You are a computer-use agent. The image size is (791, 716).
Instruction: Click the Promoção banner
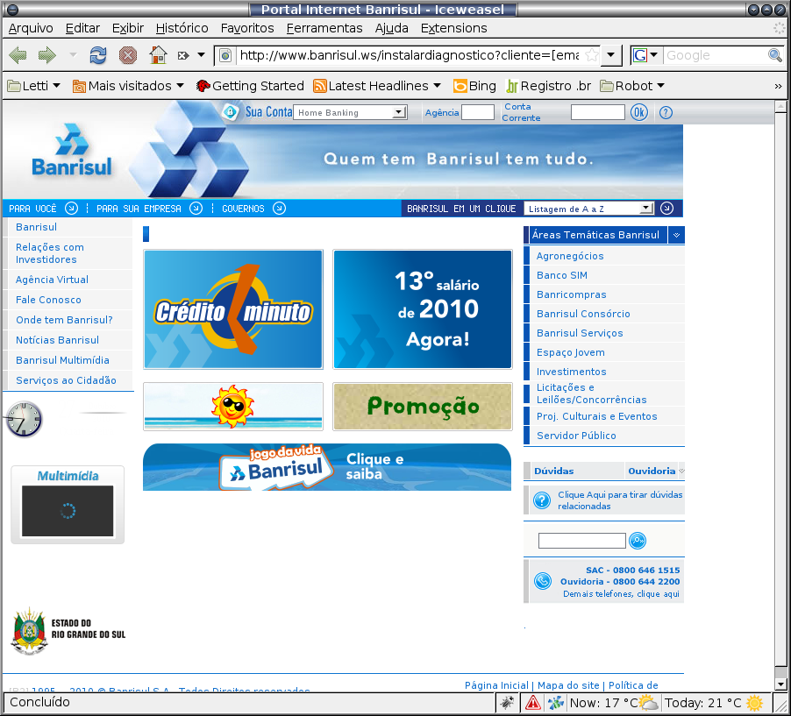tap(423, 407)
